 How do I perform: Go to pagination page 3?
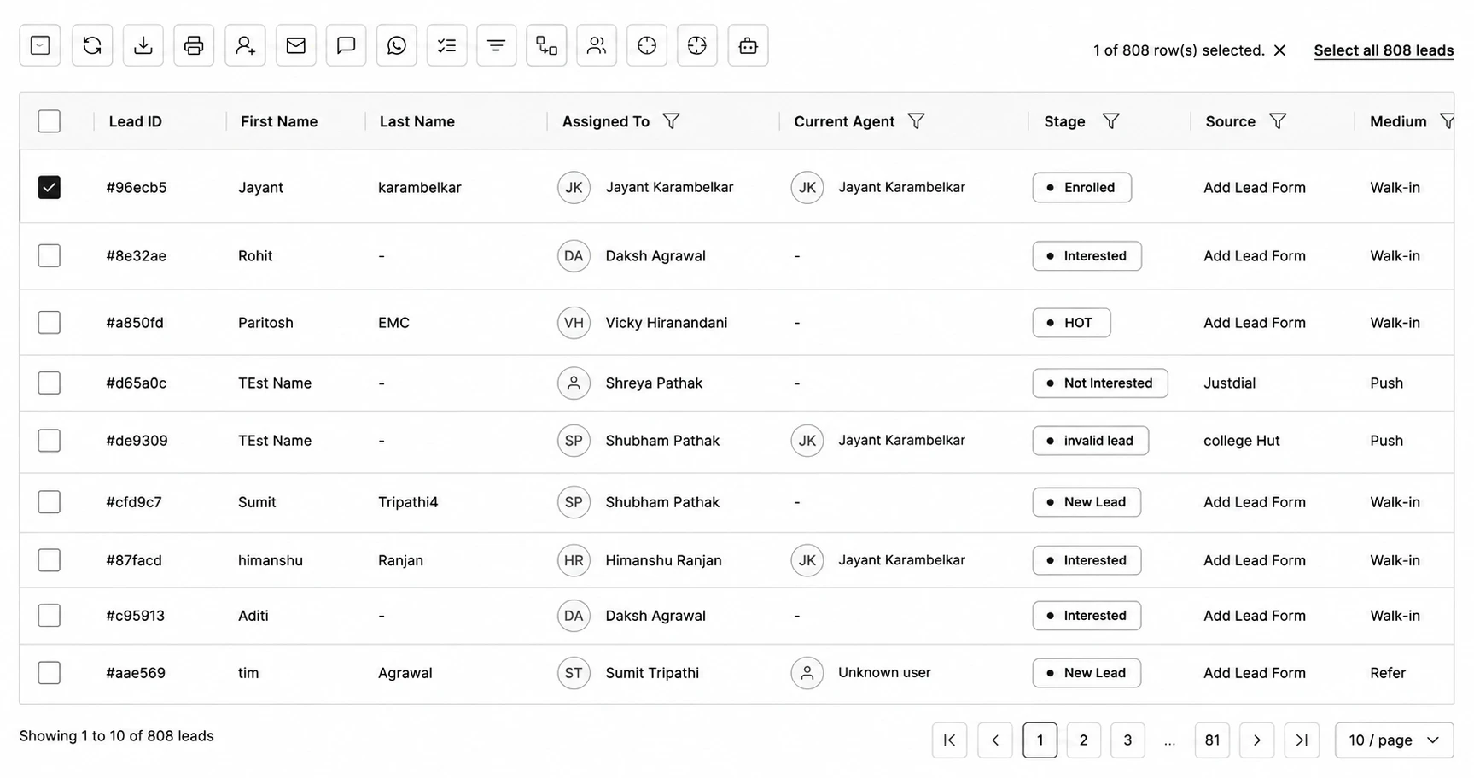click(x=1127, y=740)
